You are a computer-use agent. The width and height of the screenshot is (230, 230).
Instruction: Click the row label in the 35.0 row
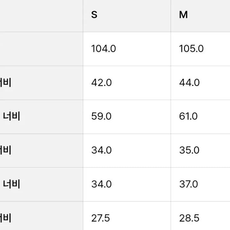(x=6, y=150)
